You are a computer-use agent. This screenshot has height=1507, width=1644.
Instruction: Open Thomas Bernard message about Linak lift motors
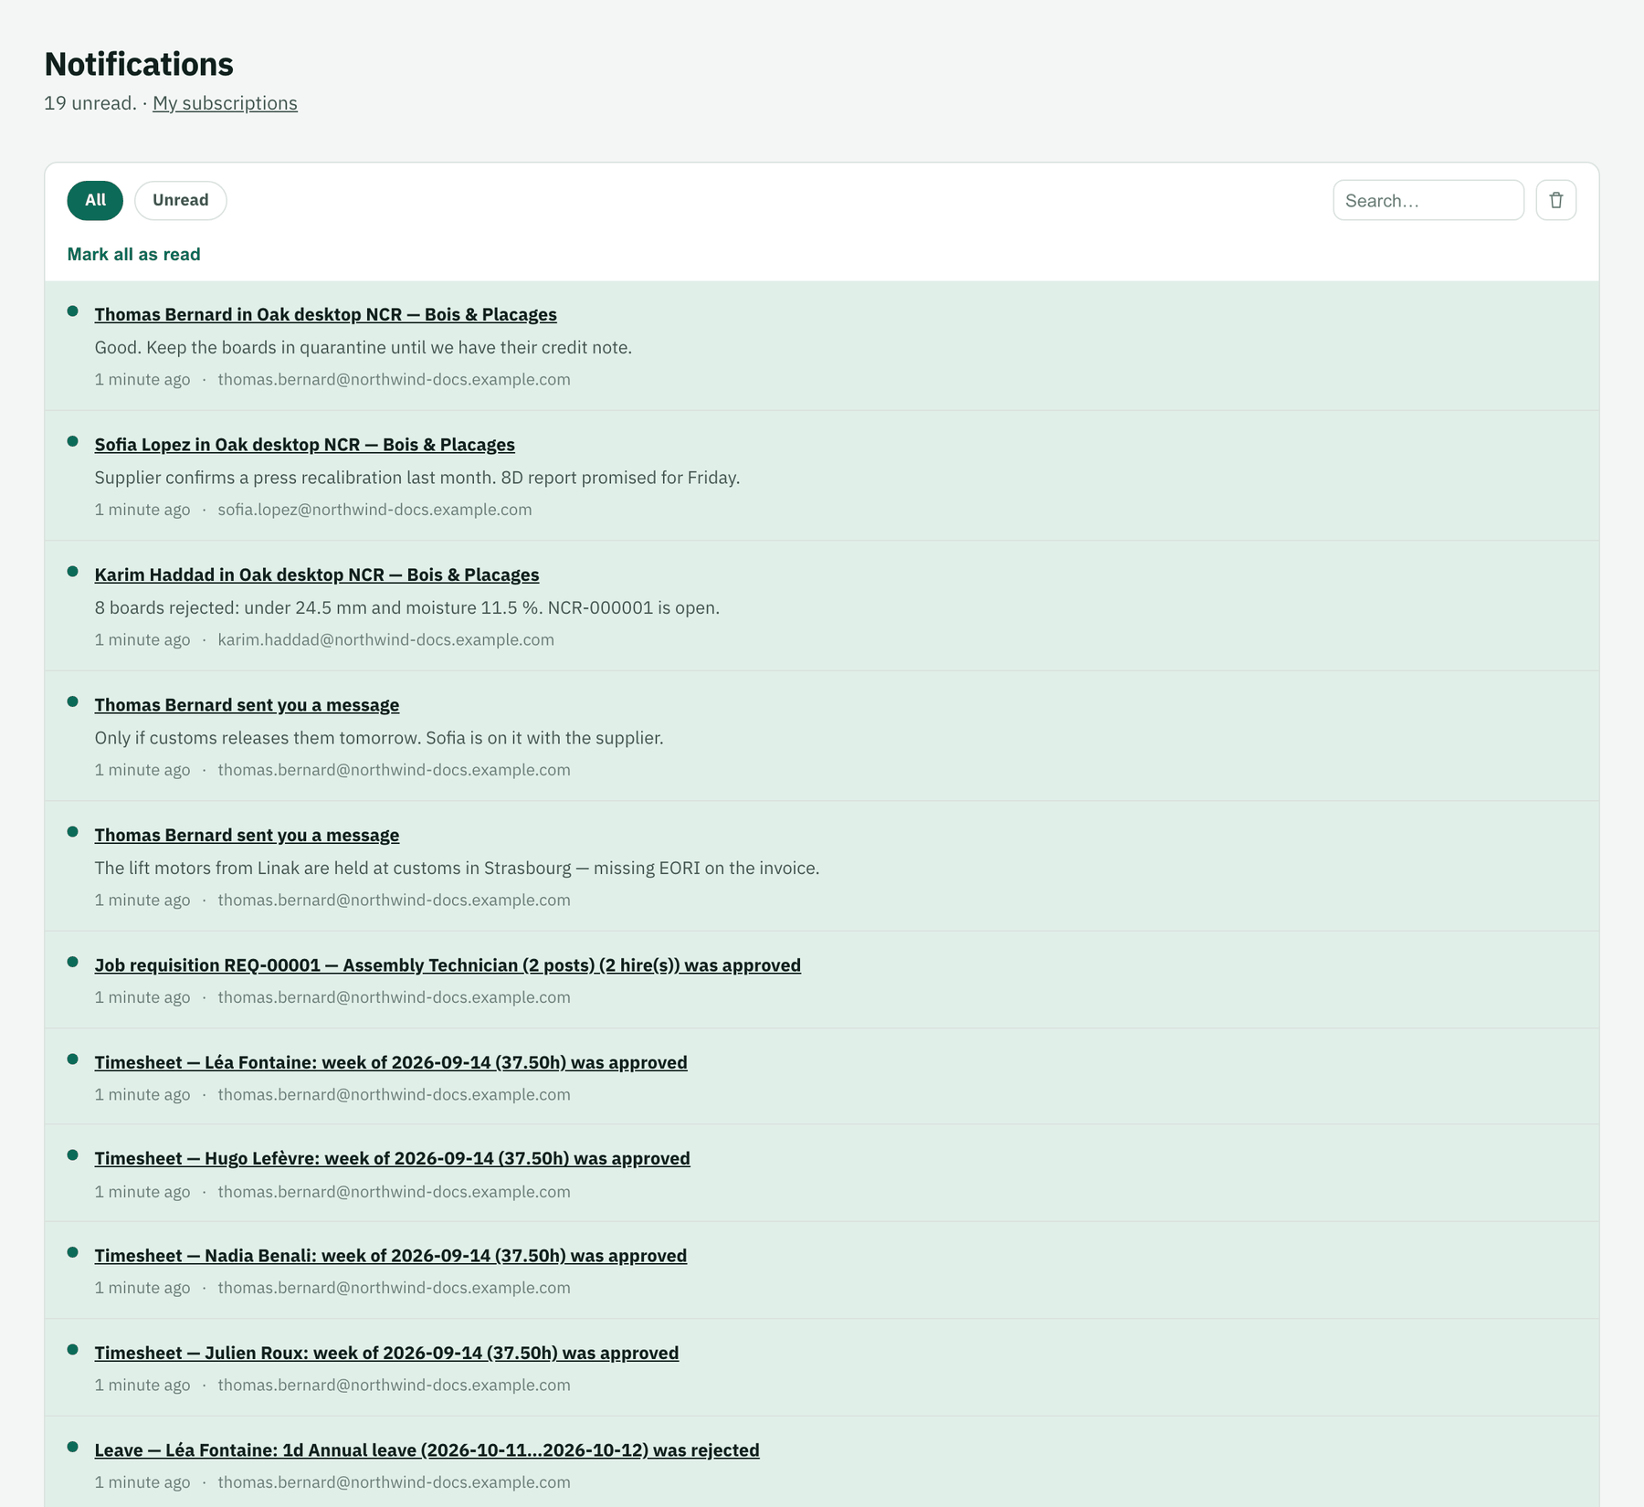247,835
